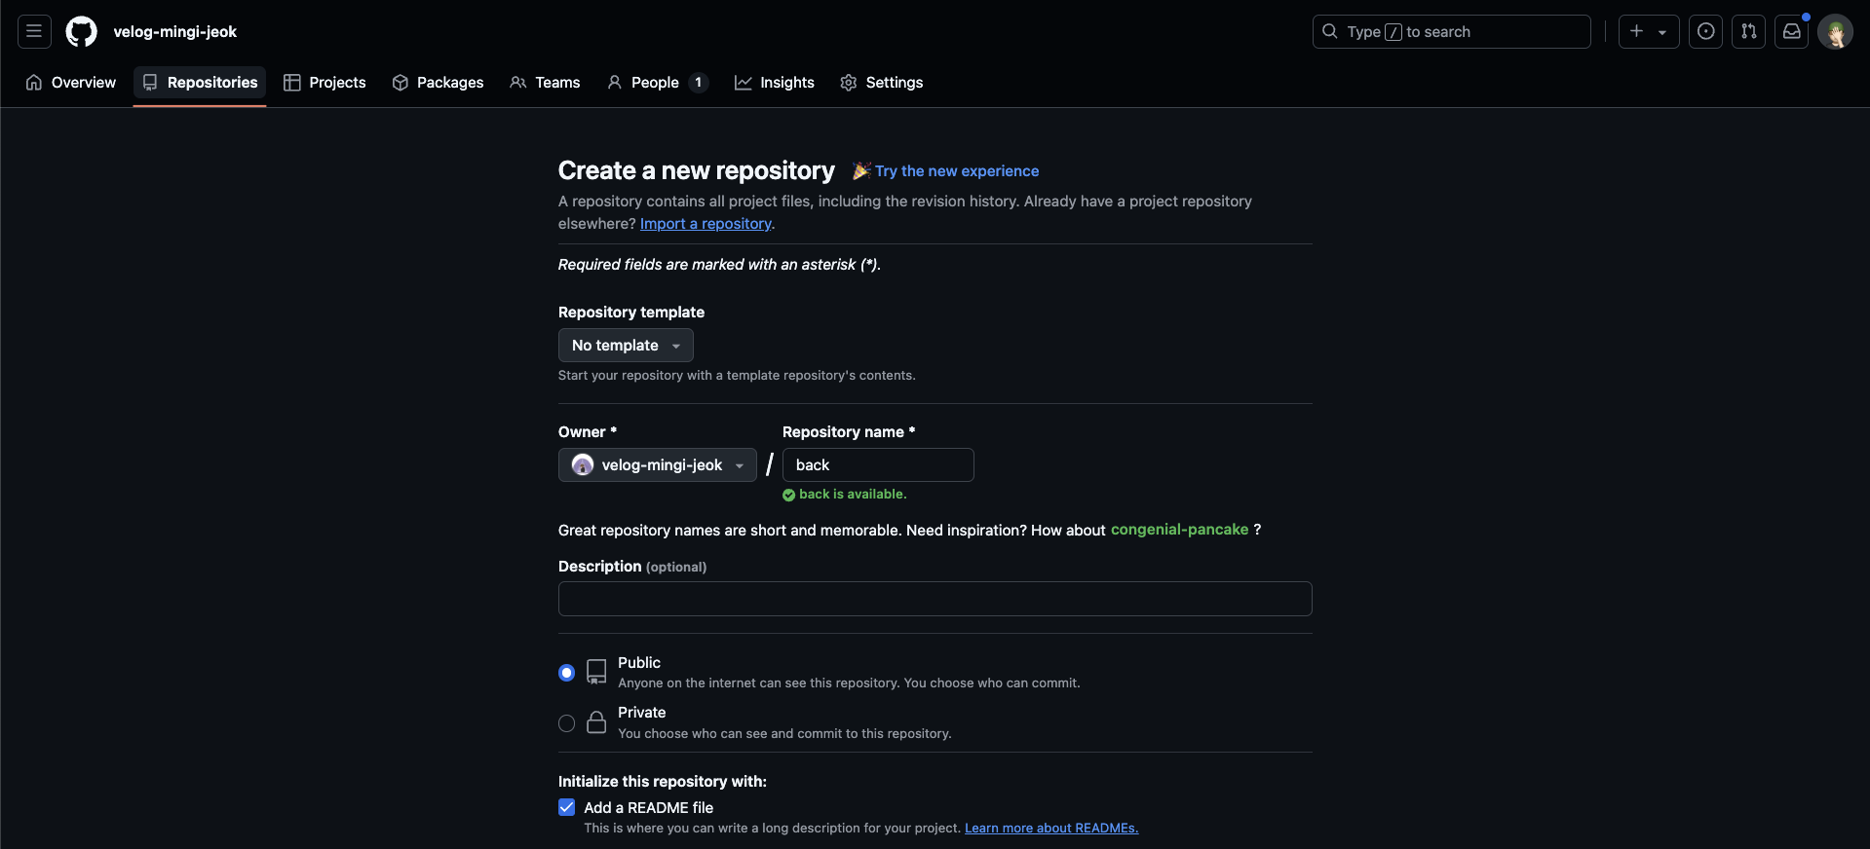Open the notifications inbox icon
Screen dimensions: 1870x849
(1791, 31)
